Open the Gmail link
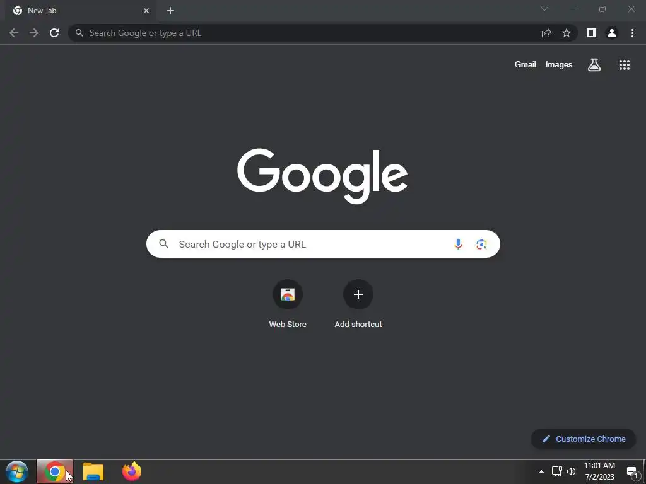Image resolution: width=646 pixels, height=484 pixels. 526,65
